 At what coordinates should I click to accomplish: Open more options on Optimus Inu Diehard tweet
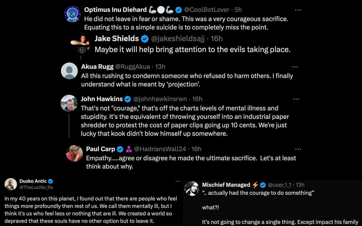(x=298, y=10)
